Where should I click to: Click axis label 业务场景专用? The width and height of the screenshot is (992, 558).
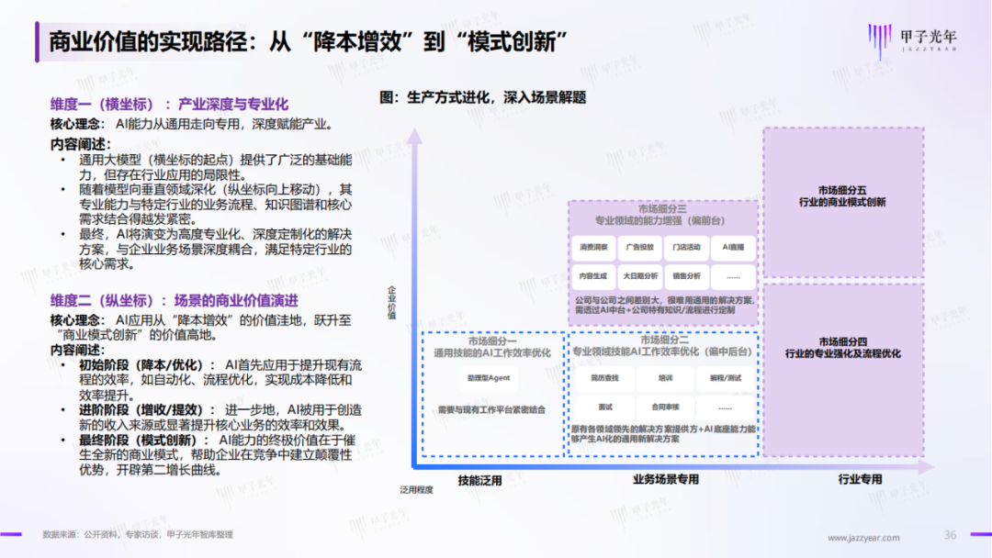click(x=666, y=480)
